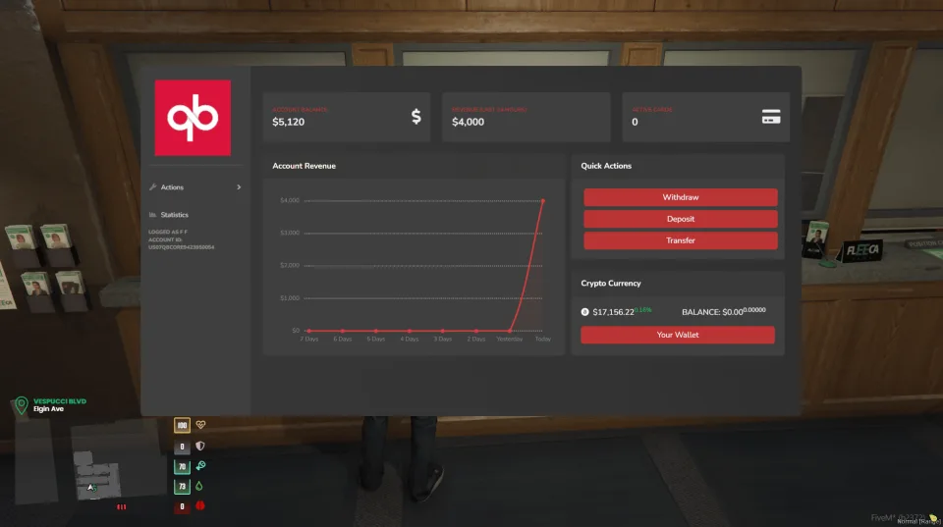943x527 pixels.
Task: Click the crypto coin icon beside $17,156.22
Action: point(584,312)
